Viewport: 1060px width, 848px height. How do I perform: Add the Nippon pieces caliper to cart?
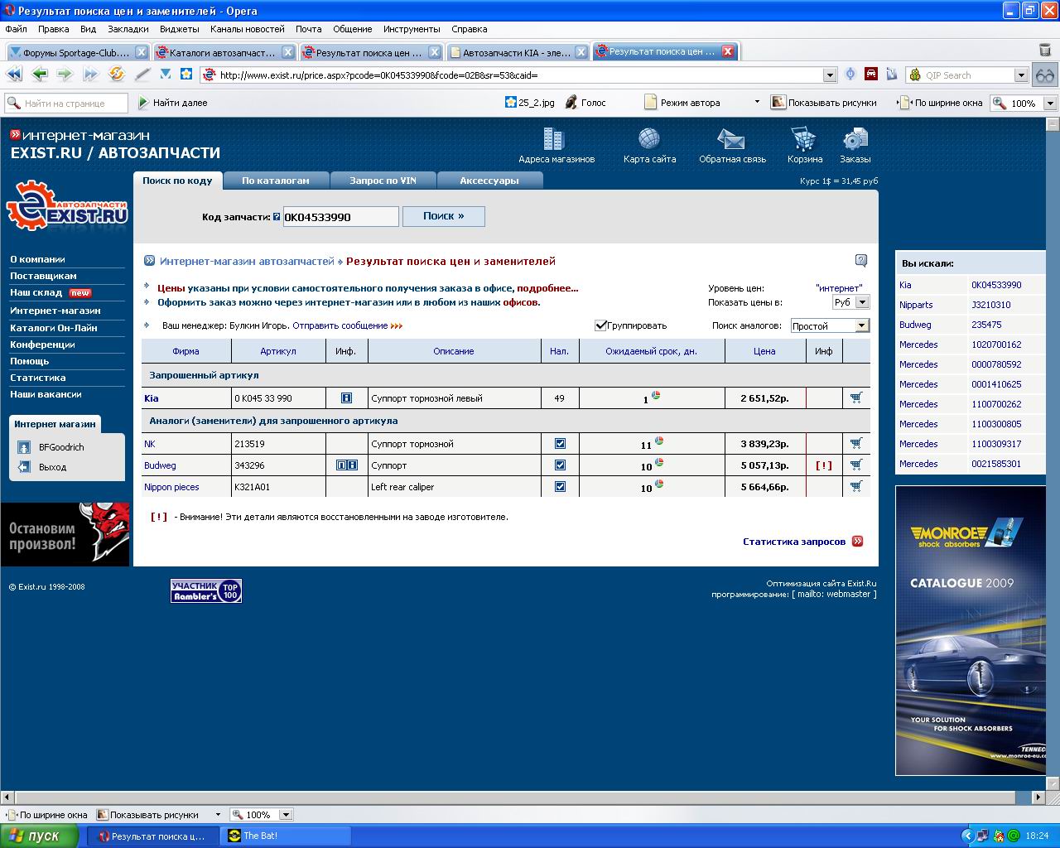click(x=856, y=487)
